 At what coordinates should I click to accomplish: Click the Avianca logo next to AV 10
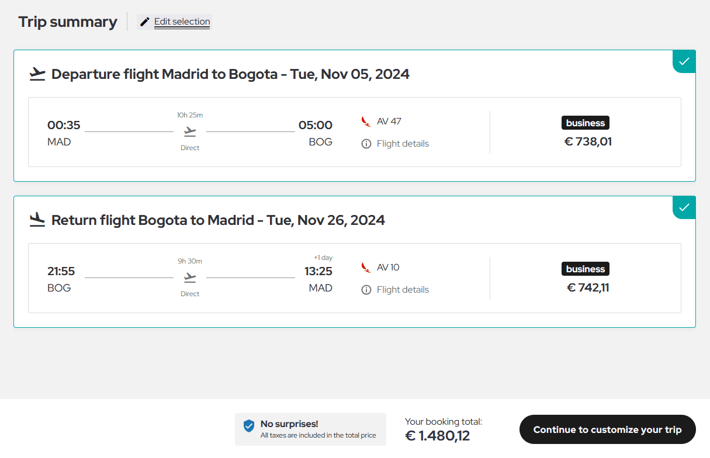[366, 268]
